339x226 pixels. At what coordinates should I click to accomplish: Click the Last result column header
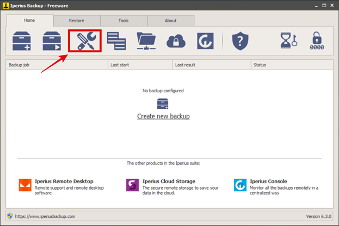pos(212,65)
